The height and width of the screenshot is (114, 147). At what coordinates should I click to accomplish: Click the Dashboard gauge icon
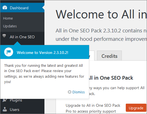pos(5,8)
